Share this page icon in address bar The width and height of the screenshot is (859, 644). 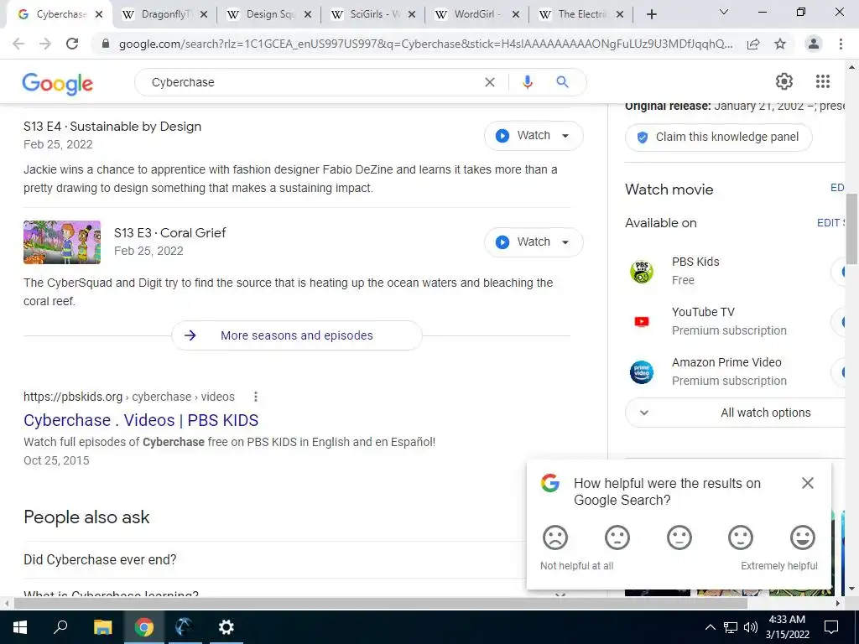[753, 44]
